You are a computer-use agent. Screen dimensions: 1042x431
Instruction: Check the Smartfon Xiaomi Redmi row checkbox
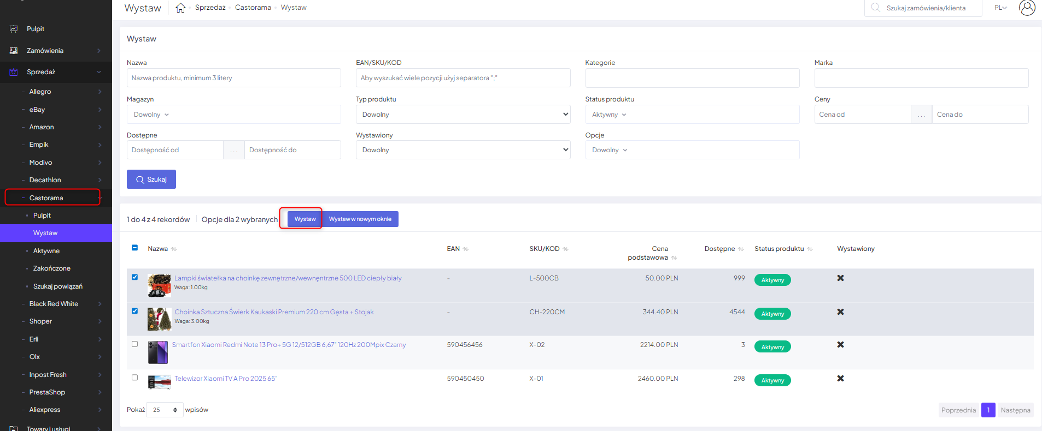tap(134, 344)
